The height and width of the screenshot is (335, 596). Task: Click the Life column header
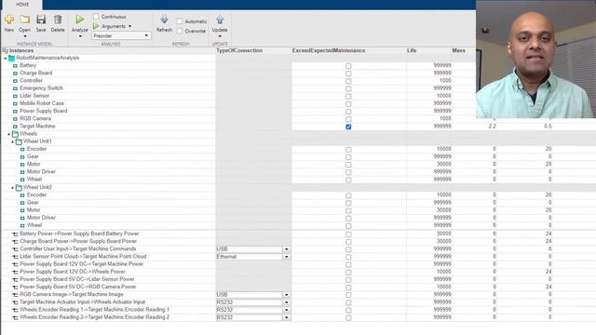(412, 50)
